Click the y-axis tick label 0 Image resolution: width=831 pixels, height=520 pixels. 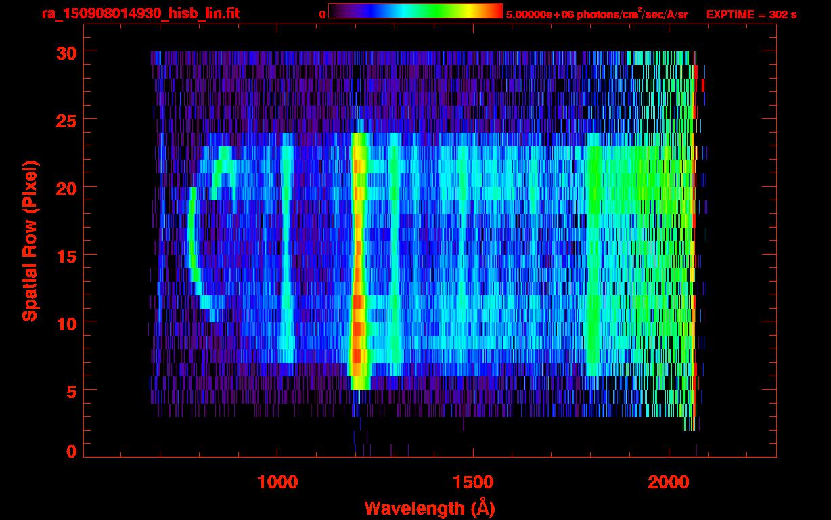tap(71, 452)
